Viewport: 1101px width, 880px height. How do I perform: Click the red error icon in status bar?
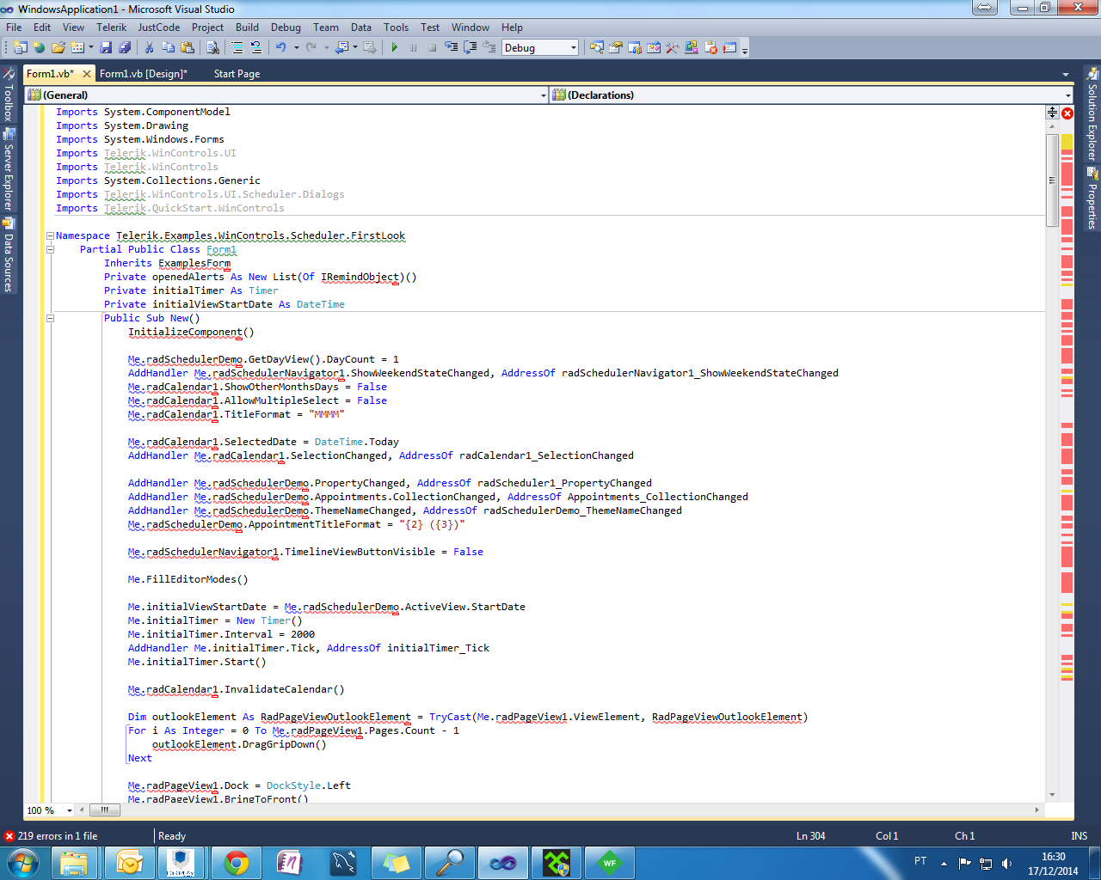pos(9,836)
